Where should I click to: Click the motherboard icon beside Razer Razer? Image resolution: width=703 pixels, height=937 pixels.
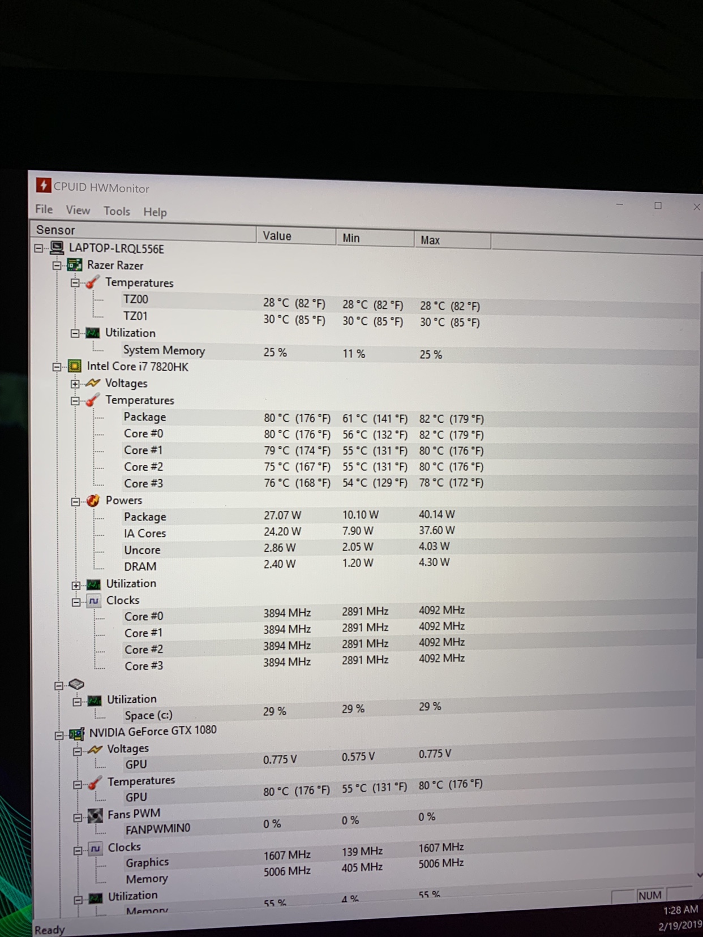pyautogui.click(x=75, y=265)
